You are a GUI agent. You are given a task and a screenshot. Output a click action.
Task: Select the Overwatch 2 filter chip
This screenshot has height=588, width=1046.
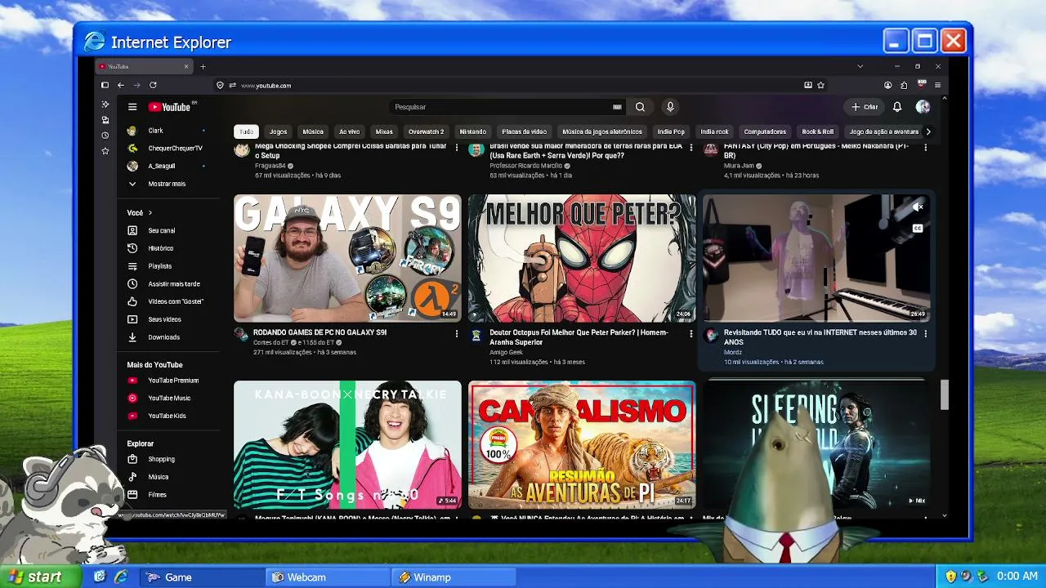coord(426,131)
